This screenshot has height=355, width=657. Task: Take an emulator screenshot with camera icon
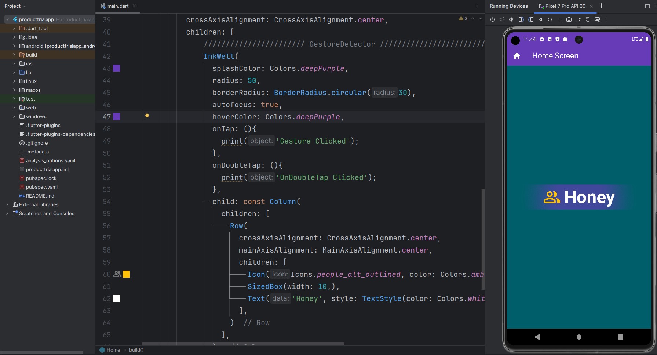pos(569,19)
